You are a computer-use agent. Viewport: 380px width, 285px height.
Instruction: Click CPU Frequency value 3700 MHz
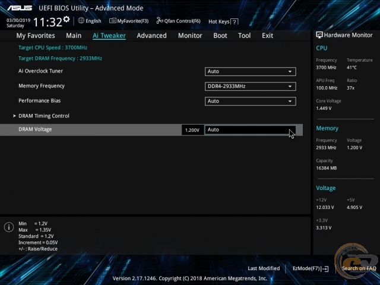point(326,68)
